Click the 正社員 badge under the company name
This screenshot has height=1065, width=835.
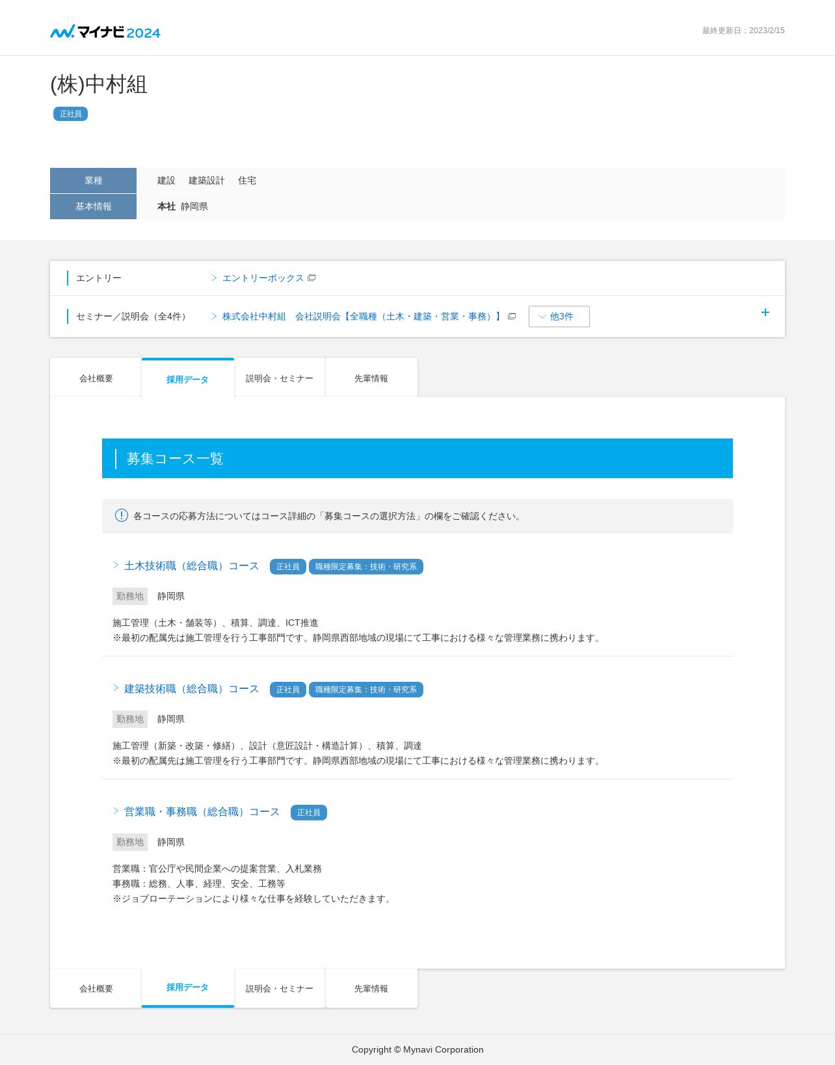click(x=70, y=114)
